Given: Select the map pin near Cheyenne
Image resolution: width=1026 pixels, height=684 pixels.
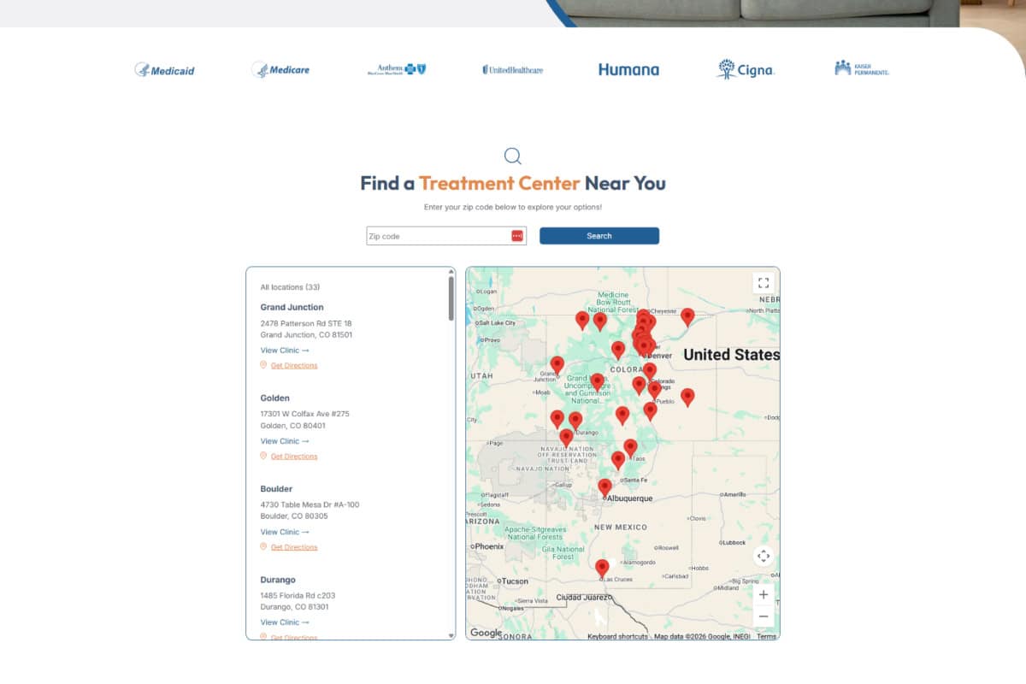Looking at the screenshot, I should pos(687,317).
